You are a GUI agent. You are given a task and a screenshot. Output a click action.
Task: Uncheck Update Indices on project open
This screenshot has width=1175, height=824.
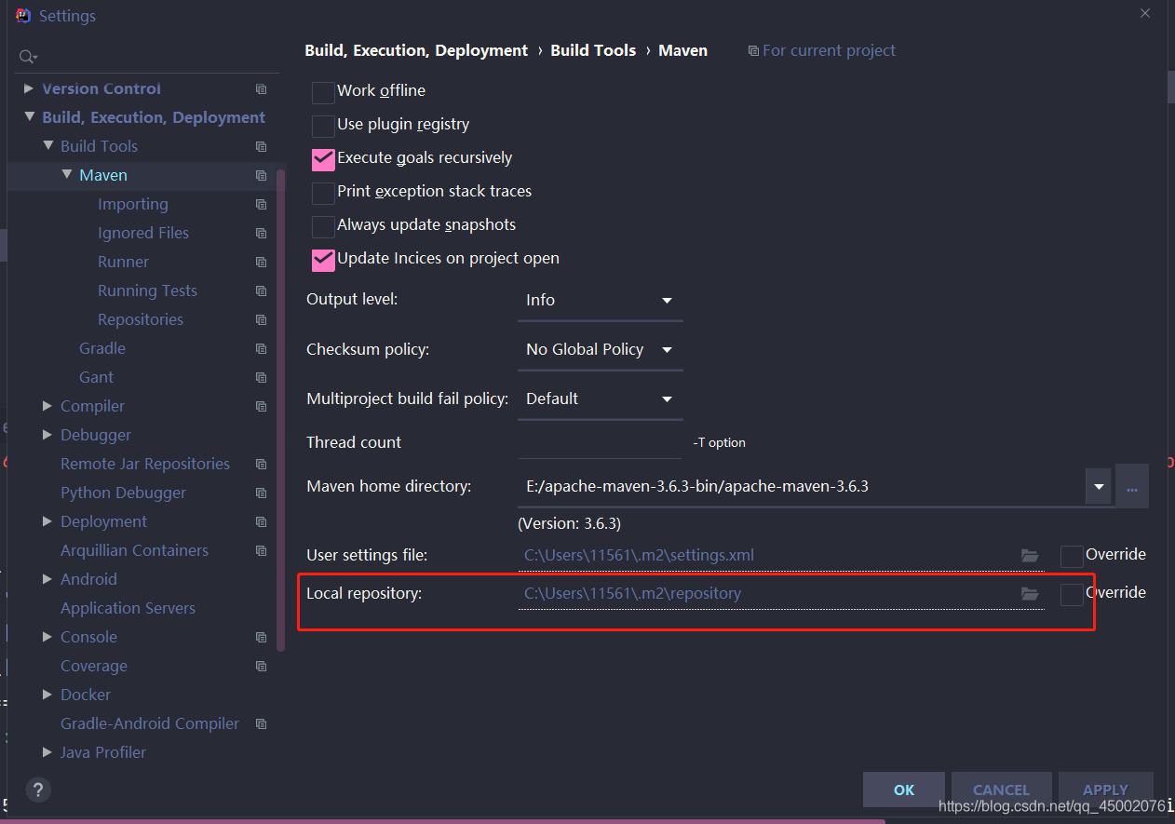(323, 260)
